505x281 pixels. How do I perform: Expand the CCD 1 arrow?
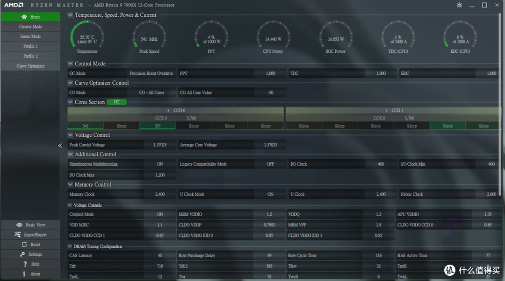click(386, 110)
